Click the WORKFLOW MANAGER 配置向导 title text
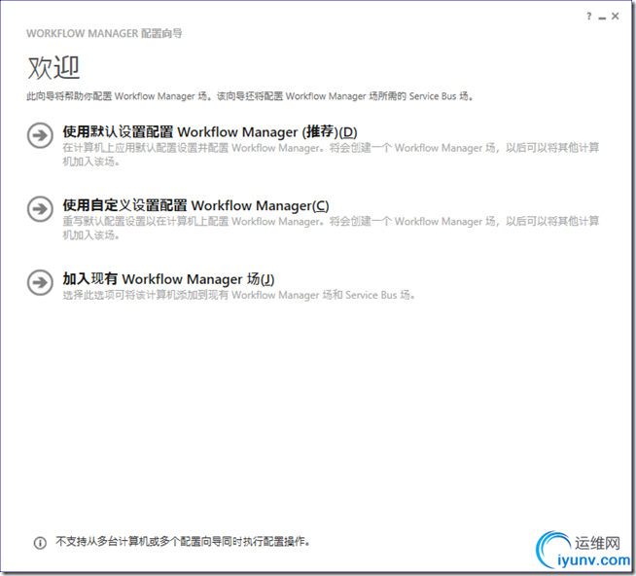The width and height of the screenshot is (636, 576). [x=104, y=33]
